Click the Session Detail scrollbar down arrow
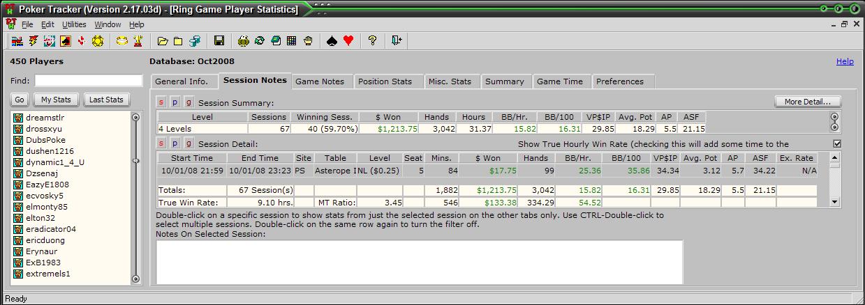 834,202
